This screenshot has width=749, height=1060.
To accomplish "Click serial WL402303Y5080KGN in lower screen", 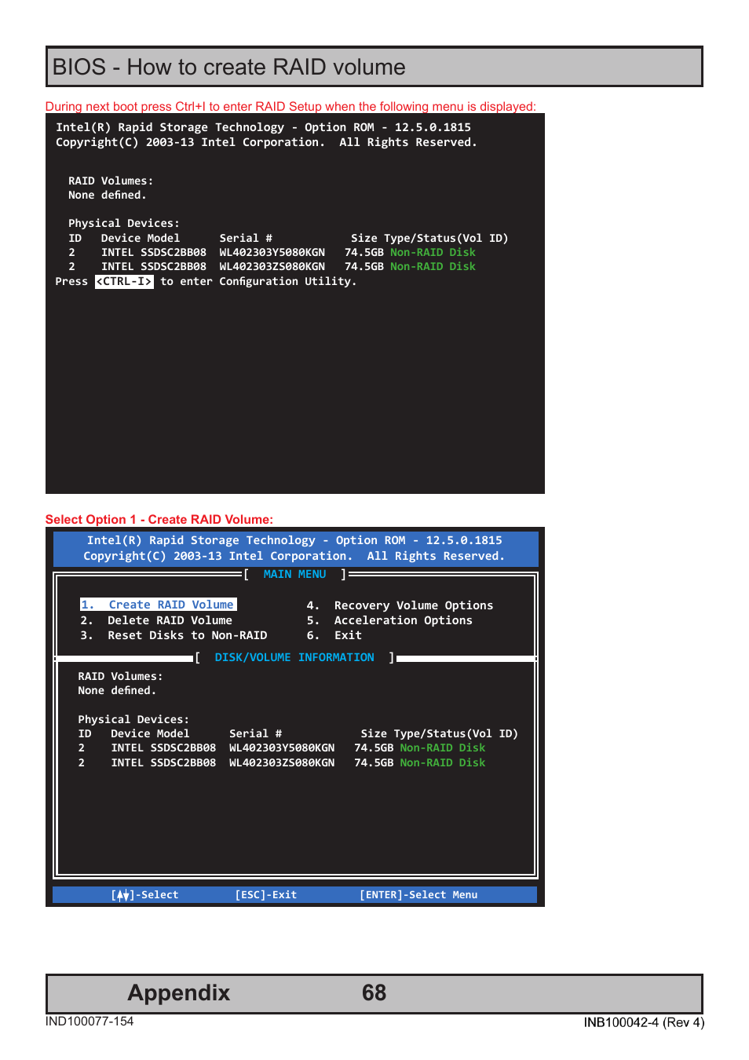I will (282, 747).
